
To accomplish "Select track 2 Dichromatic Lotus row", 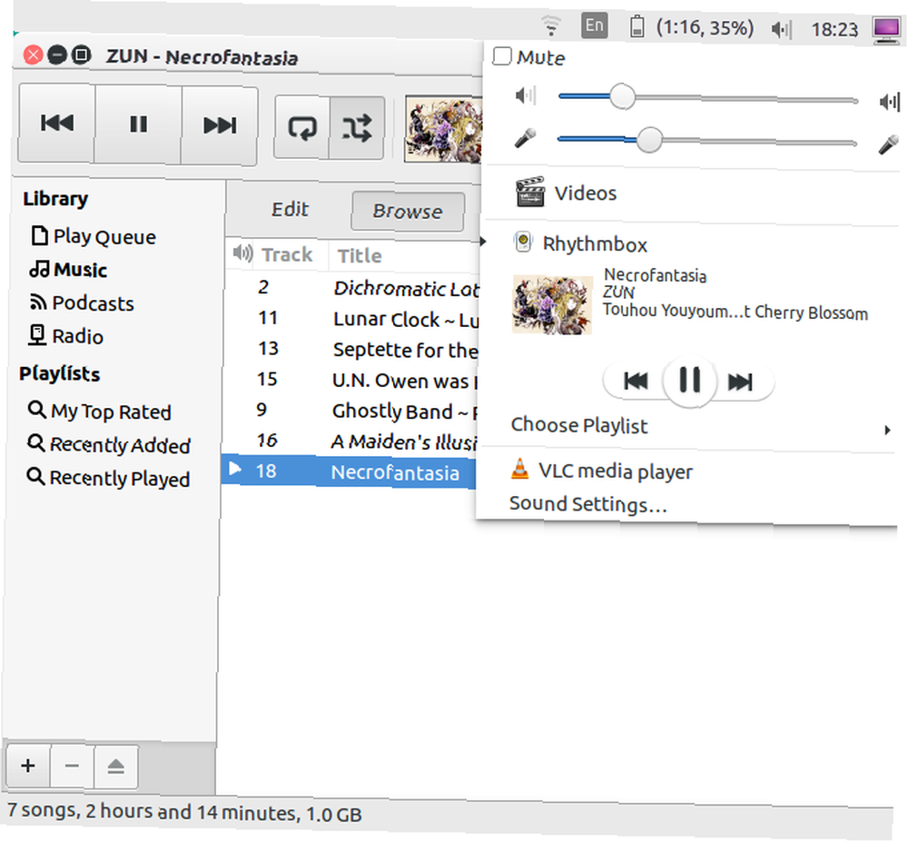I will pyautogui.click(x=352, y=287).
